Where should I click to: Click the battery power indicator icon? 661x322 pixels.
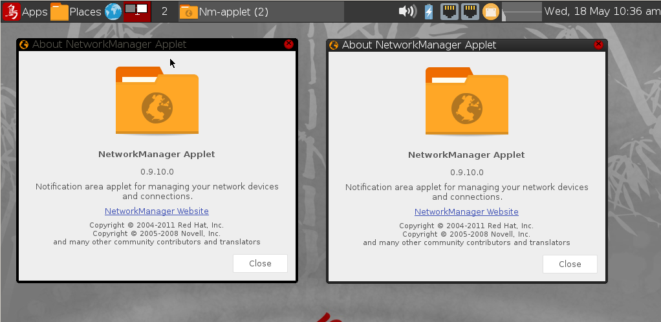[x=428, y=12]
